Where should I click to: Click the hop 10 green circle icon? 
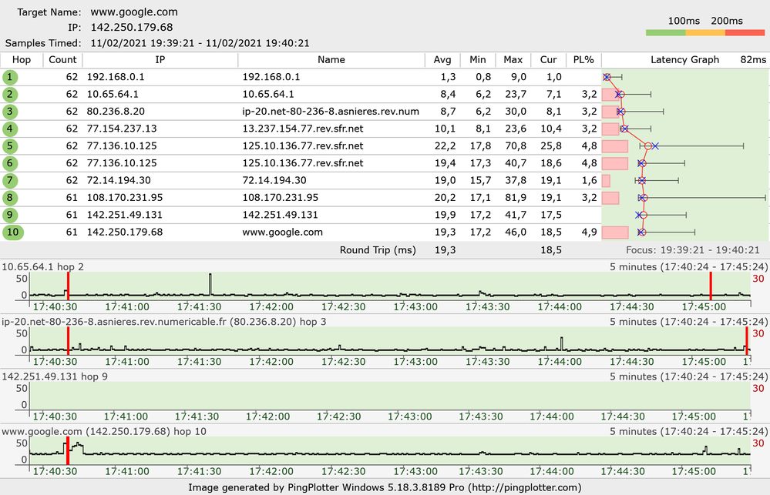pos(12,232)
